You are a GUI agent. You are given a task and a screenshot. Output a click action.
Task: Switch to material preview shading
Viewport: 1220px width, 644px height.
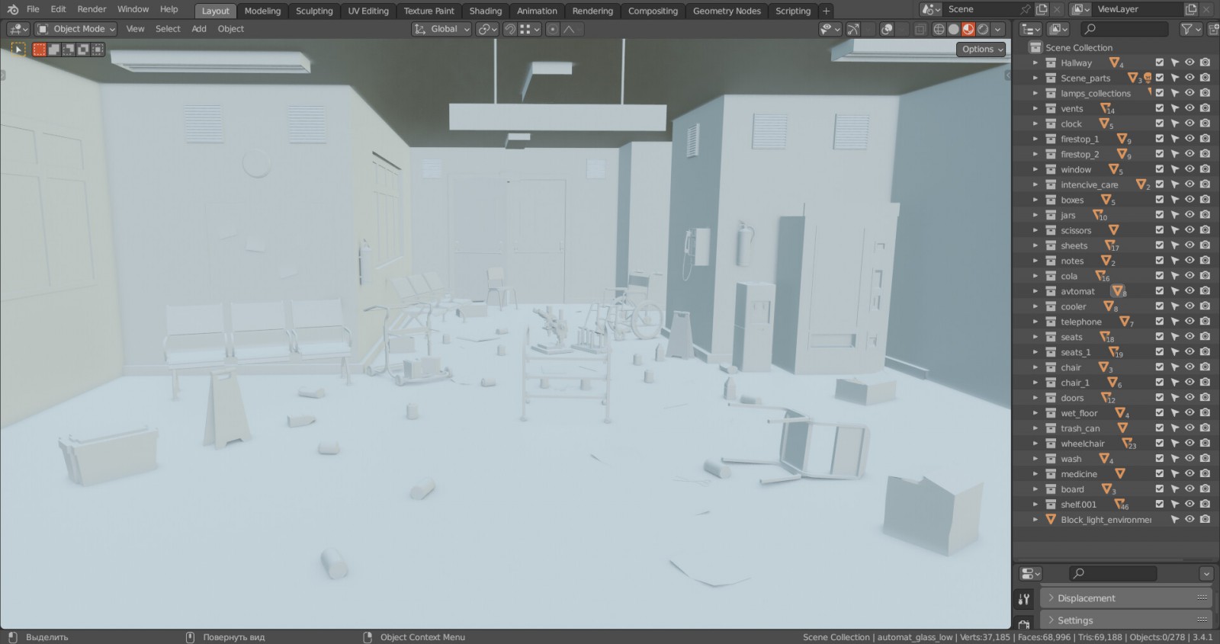tap(968, 29)
